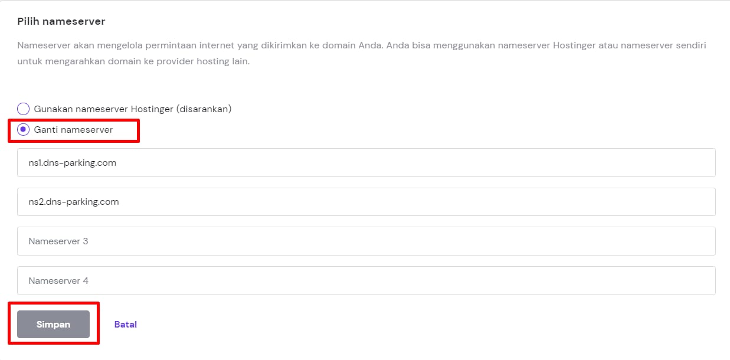The height and width of the screenshot is (360, 730).
Task: Choose the "Ganti nameserver" radio option
Action: coord(23,130)
